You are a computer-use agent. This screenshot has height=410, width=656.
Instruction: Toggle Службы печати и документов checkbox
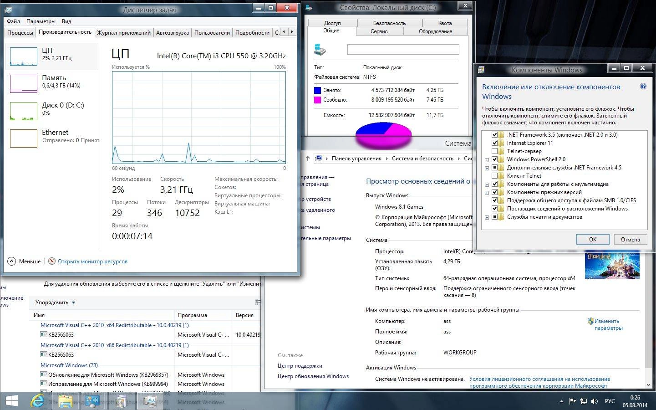coord(494,217)
